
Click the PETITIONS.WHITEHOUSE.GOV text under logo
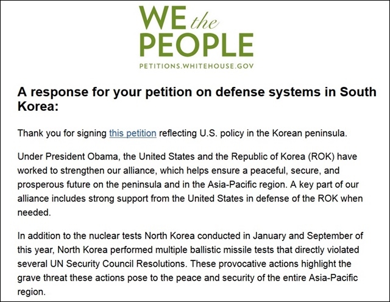196,66
